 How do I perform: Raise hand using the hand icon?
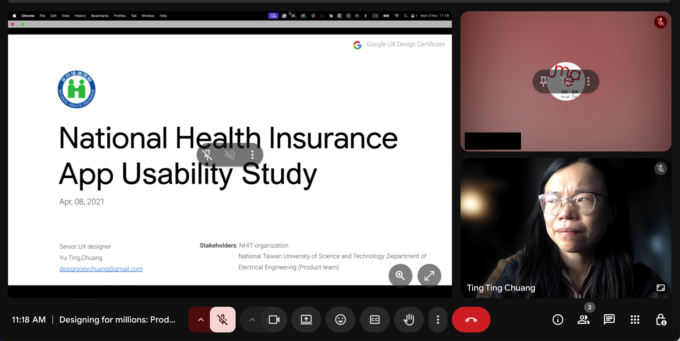tap(409, 319)
